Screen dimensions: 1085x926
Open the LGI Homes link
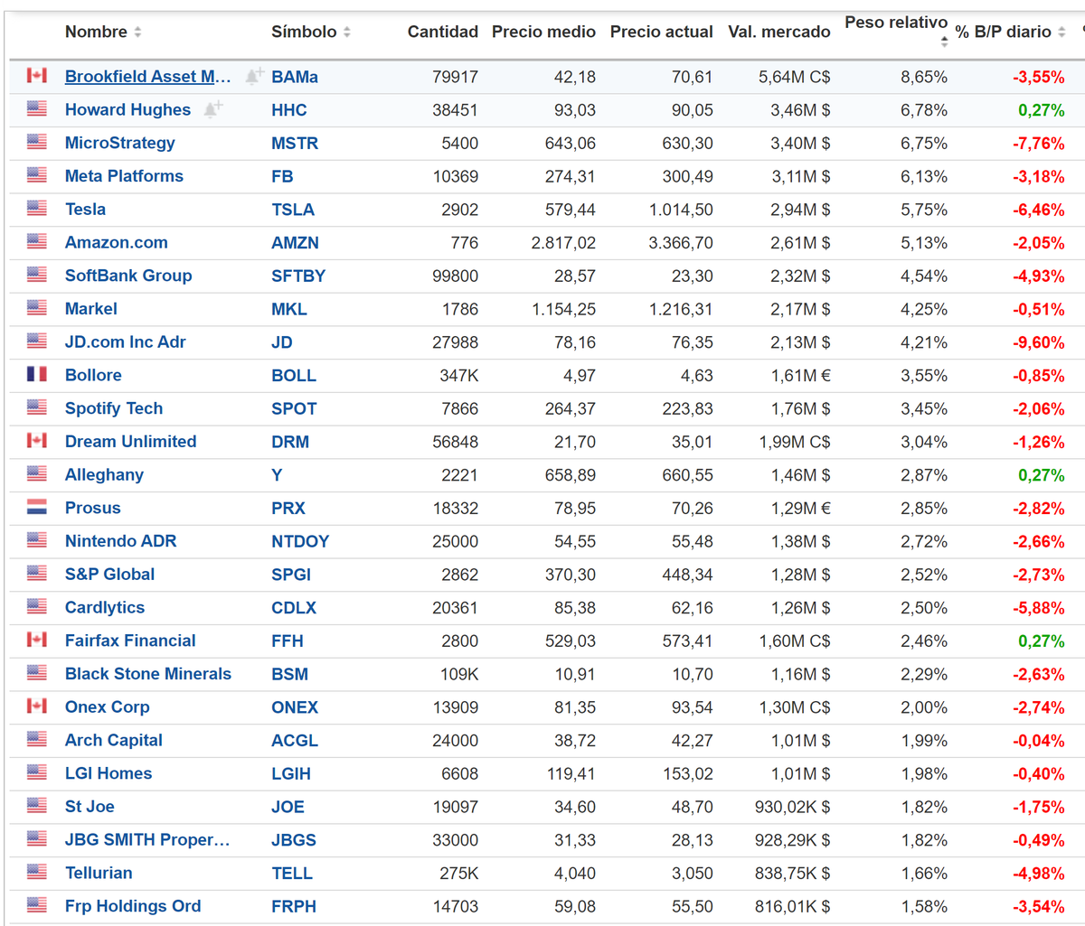pyautogui.click(x=108, y=773)
